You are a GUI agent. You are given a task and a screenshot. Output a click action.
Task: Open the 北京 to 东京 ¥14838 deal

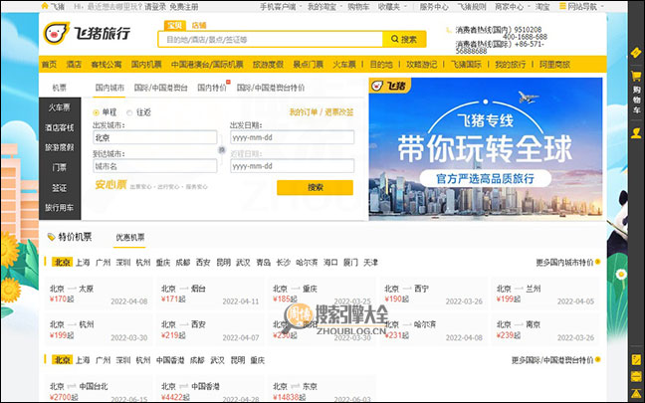[x=322, y=389]
